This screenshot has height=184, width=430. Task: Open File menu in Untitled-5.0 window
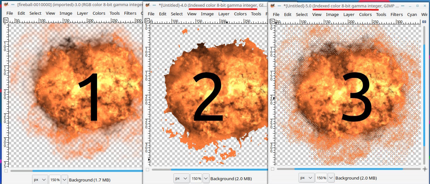click(x=276, y=14)
